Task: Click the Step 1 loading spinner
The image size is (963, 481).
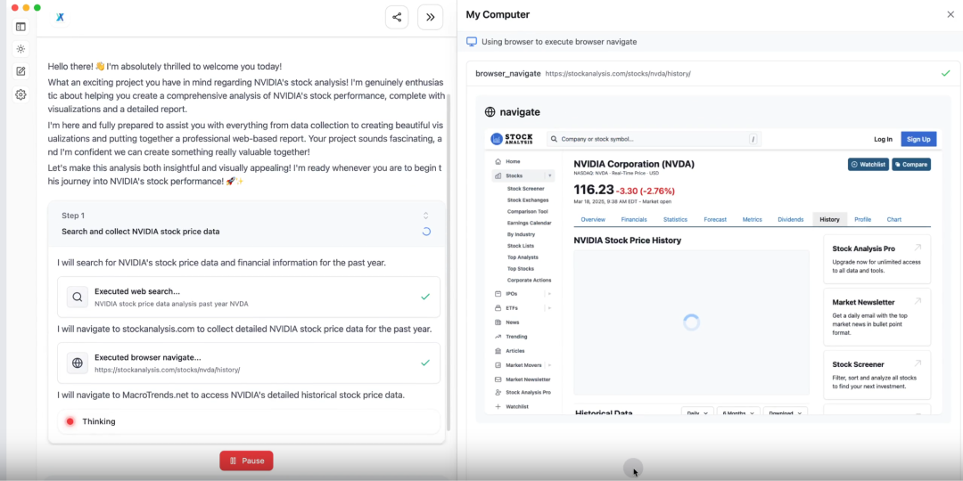Action: click(x=426, y=232)
